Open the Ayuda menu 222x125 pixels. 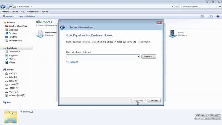tap(45, 12)
